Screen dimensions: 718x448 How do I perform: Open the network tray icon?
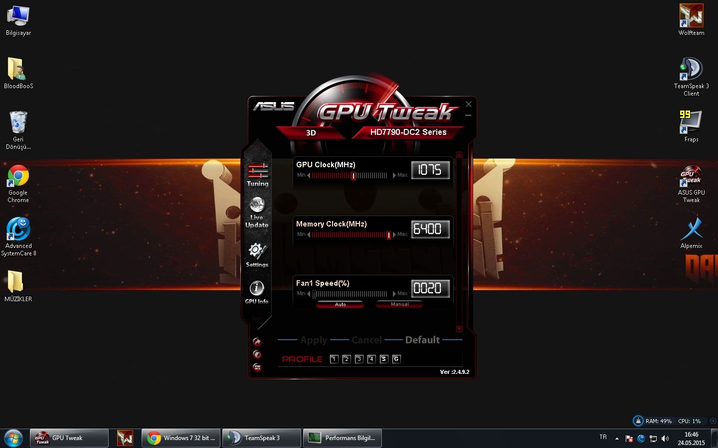(653, 439)
